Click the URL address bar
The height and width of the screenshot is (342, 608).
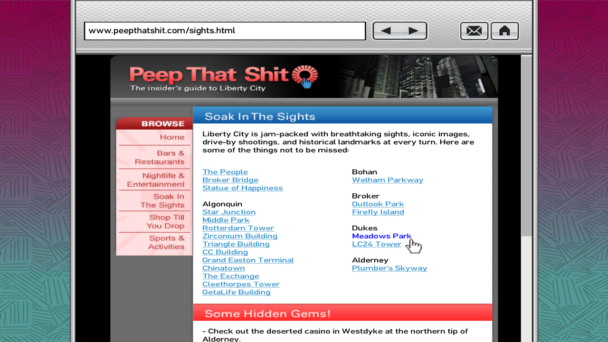click(x=225, y=31)
